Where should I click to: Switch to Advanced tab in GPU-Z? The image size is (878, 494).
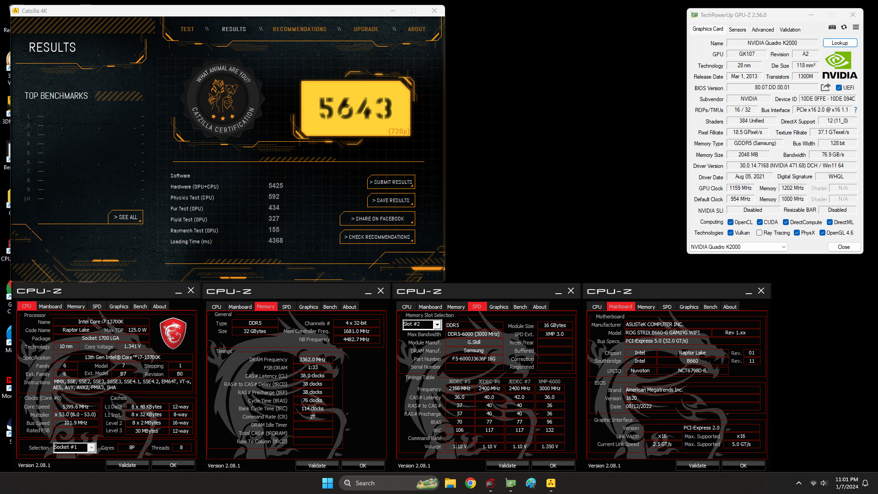(x=763, y=30)
